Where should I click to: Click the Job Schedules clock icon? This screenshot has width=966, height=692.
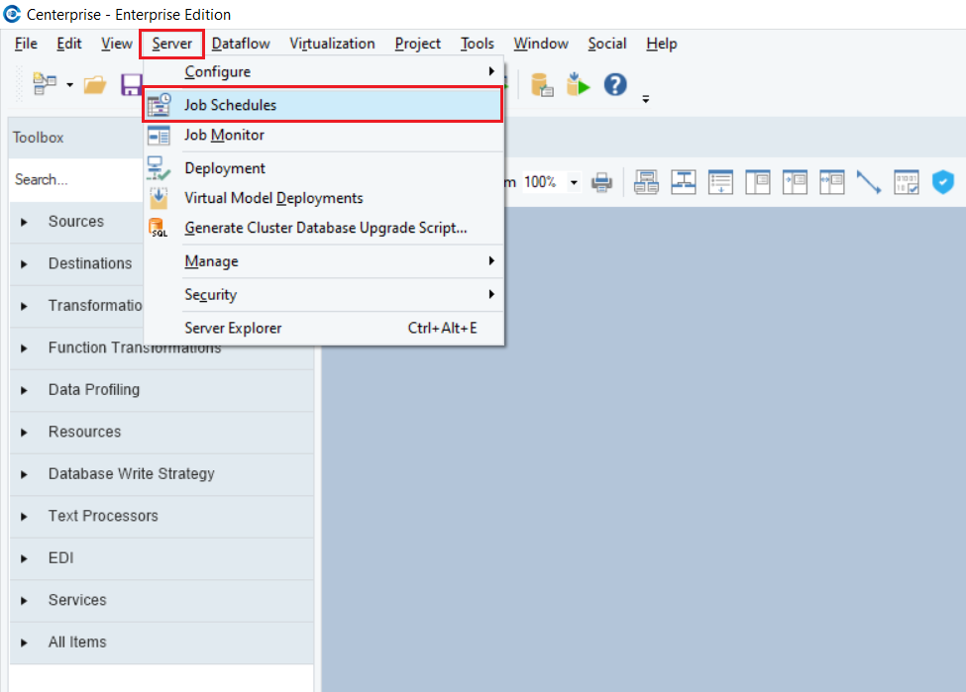pos(159,105)
